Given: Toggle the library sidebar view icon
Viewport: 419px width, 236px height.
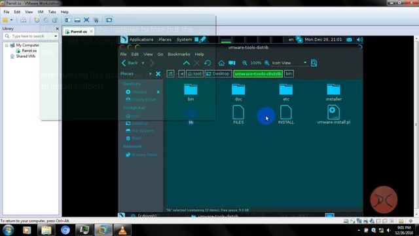Looking at the screenshot, I should [x=68, y=20].
